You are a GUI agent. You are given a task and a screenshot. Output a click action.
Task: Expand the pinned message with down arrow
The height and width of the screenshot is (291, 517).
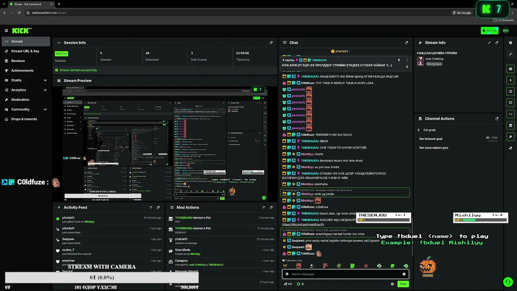pos(407,66)
